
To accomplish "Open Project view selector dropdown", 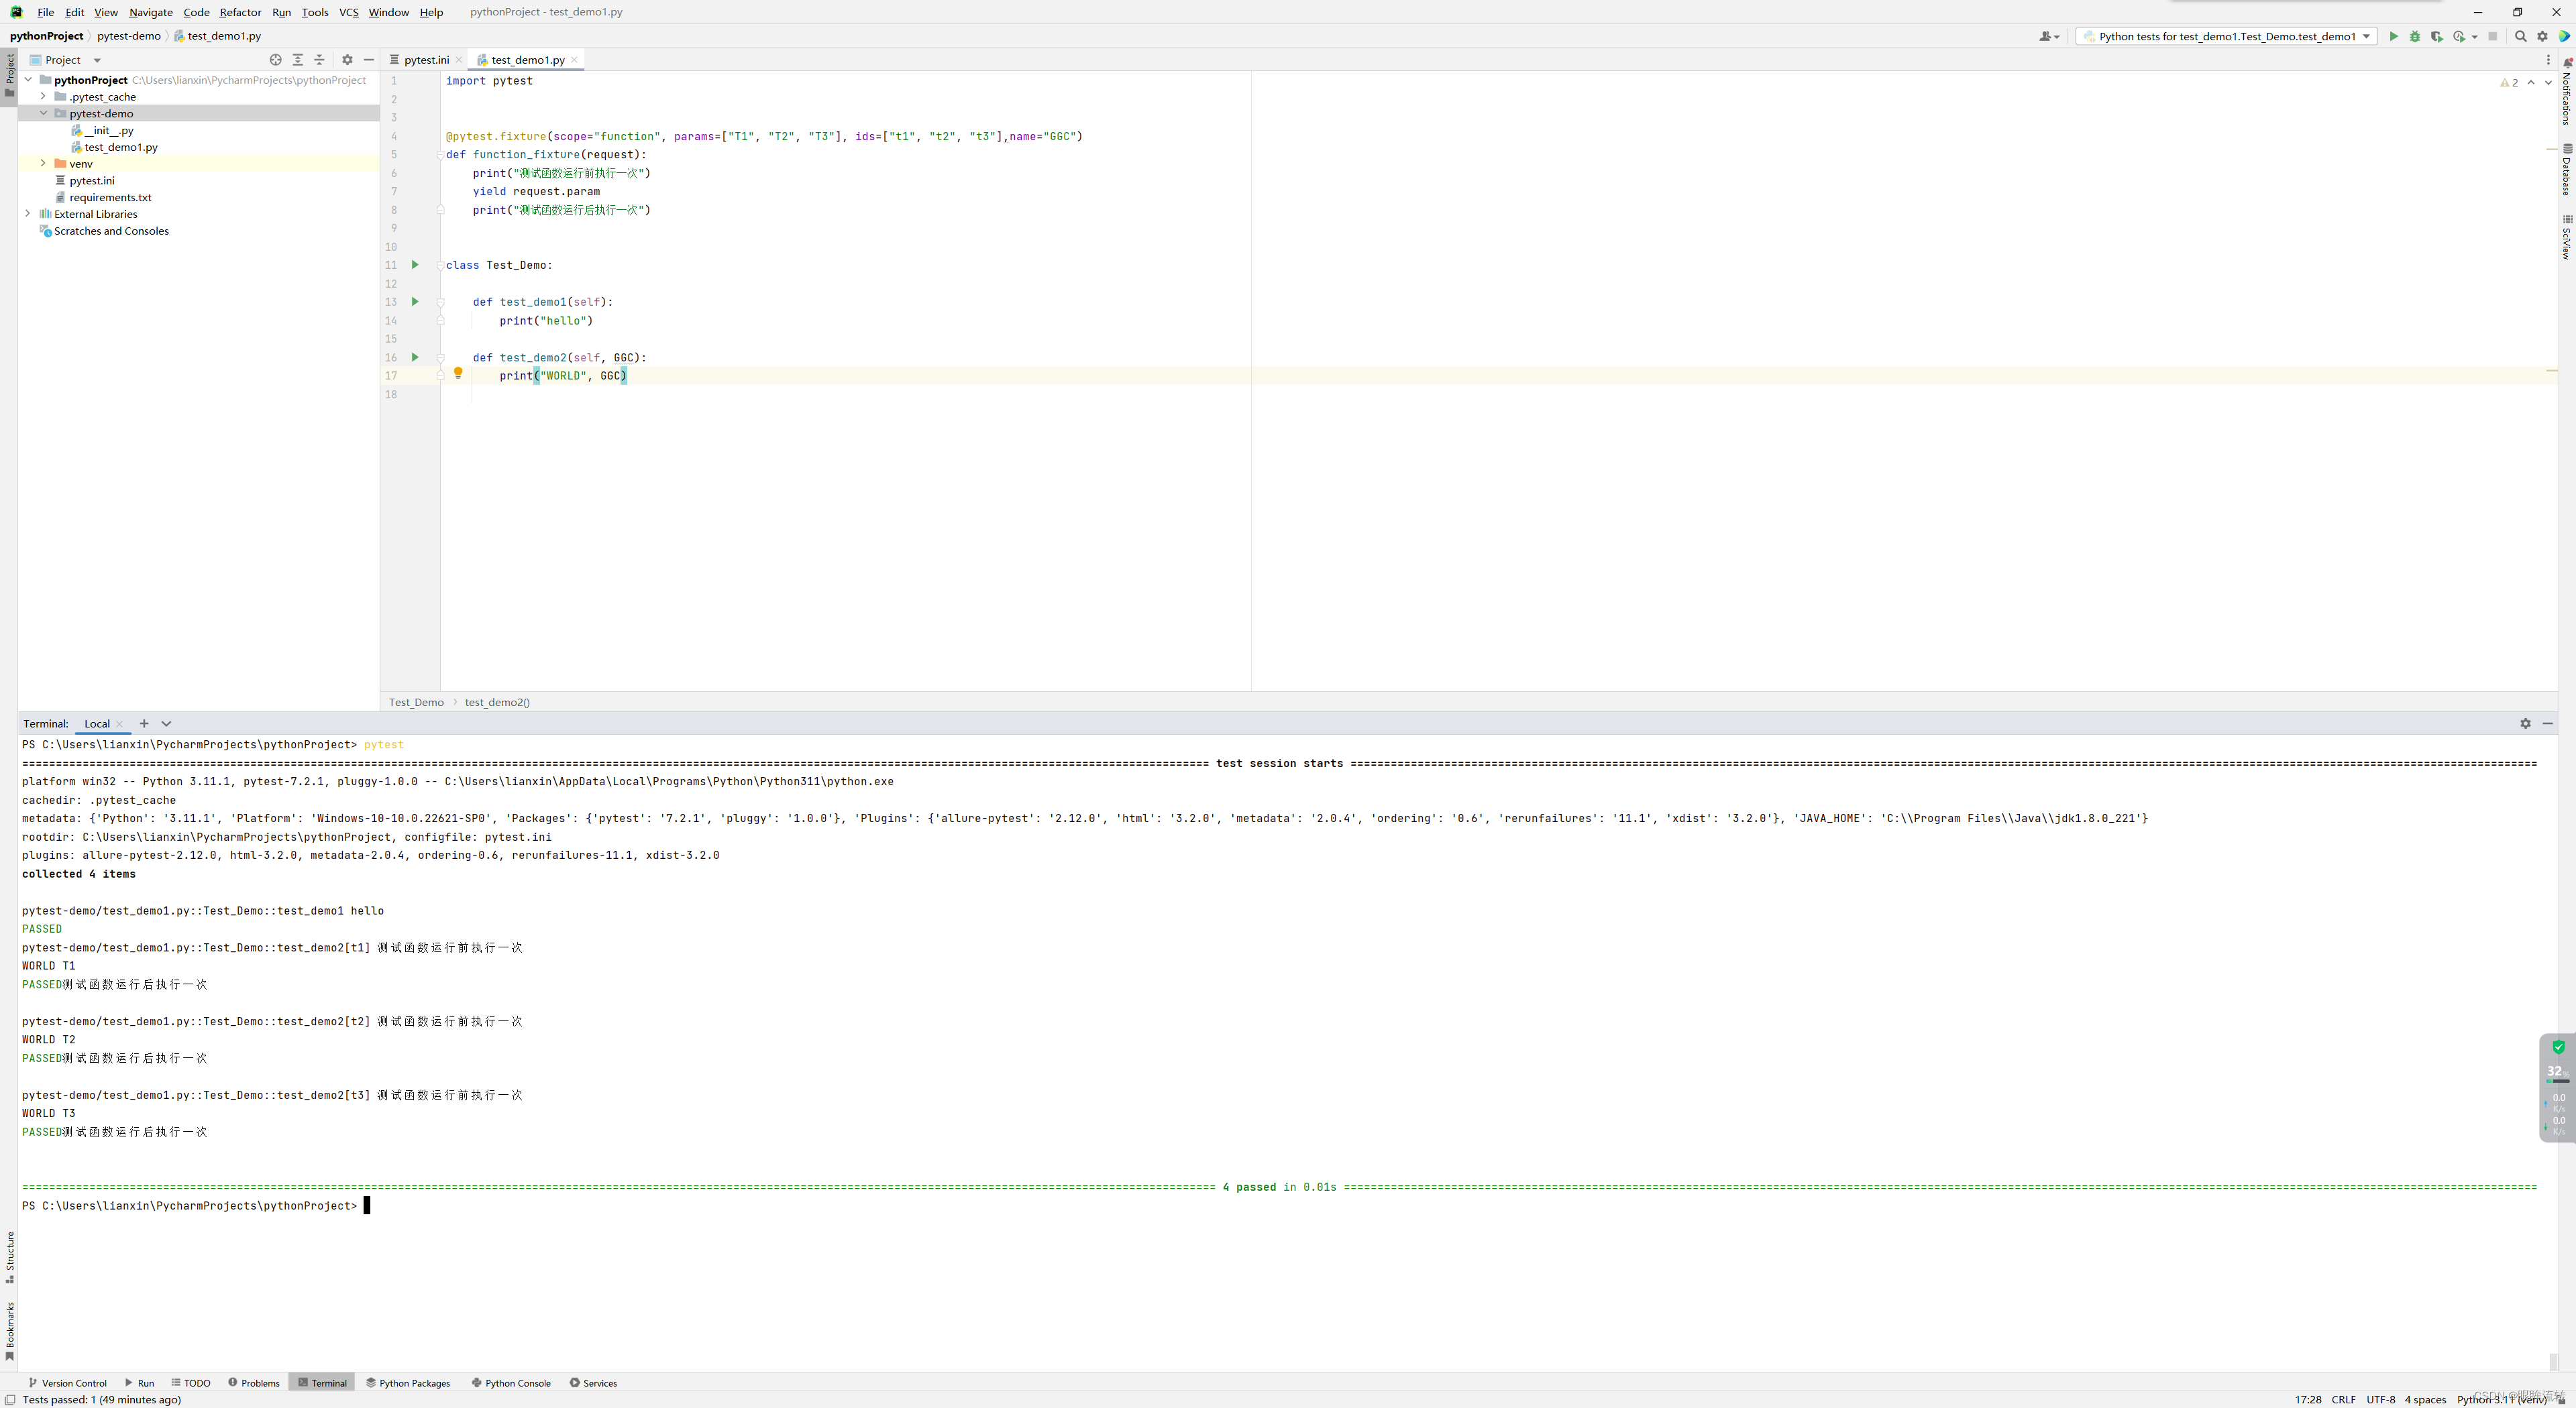I will point(97,60).
